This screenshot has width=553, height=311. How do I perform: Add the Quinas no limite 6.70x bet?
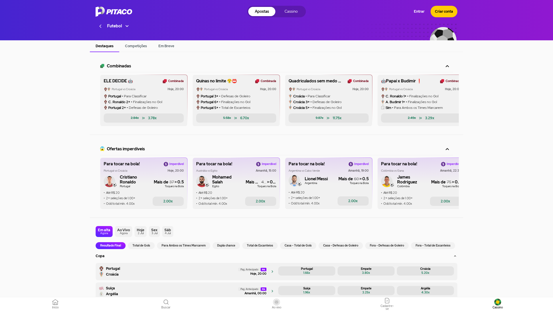236,118
